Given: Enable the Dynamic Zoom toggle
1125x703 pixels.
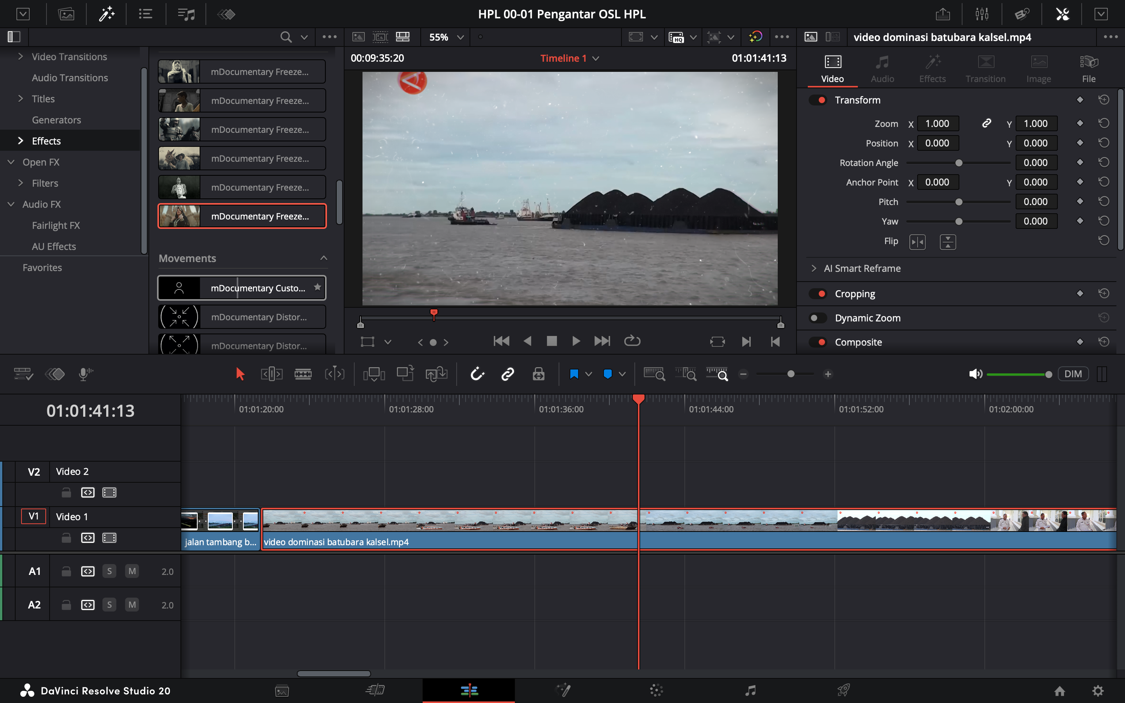Looking at the screenshot, I should point(818,318).
